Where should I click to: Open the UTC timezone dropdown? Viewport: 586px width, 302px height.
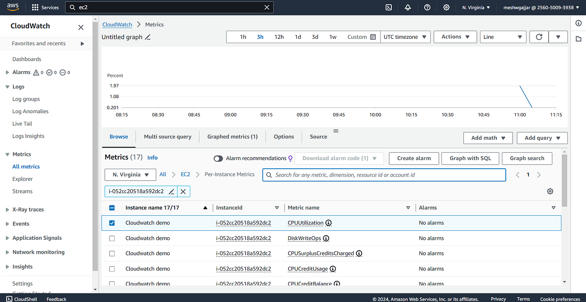click(x=406, y=37)
